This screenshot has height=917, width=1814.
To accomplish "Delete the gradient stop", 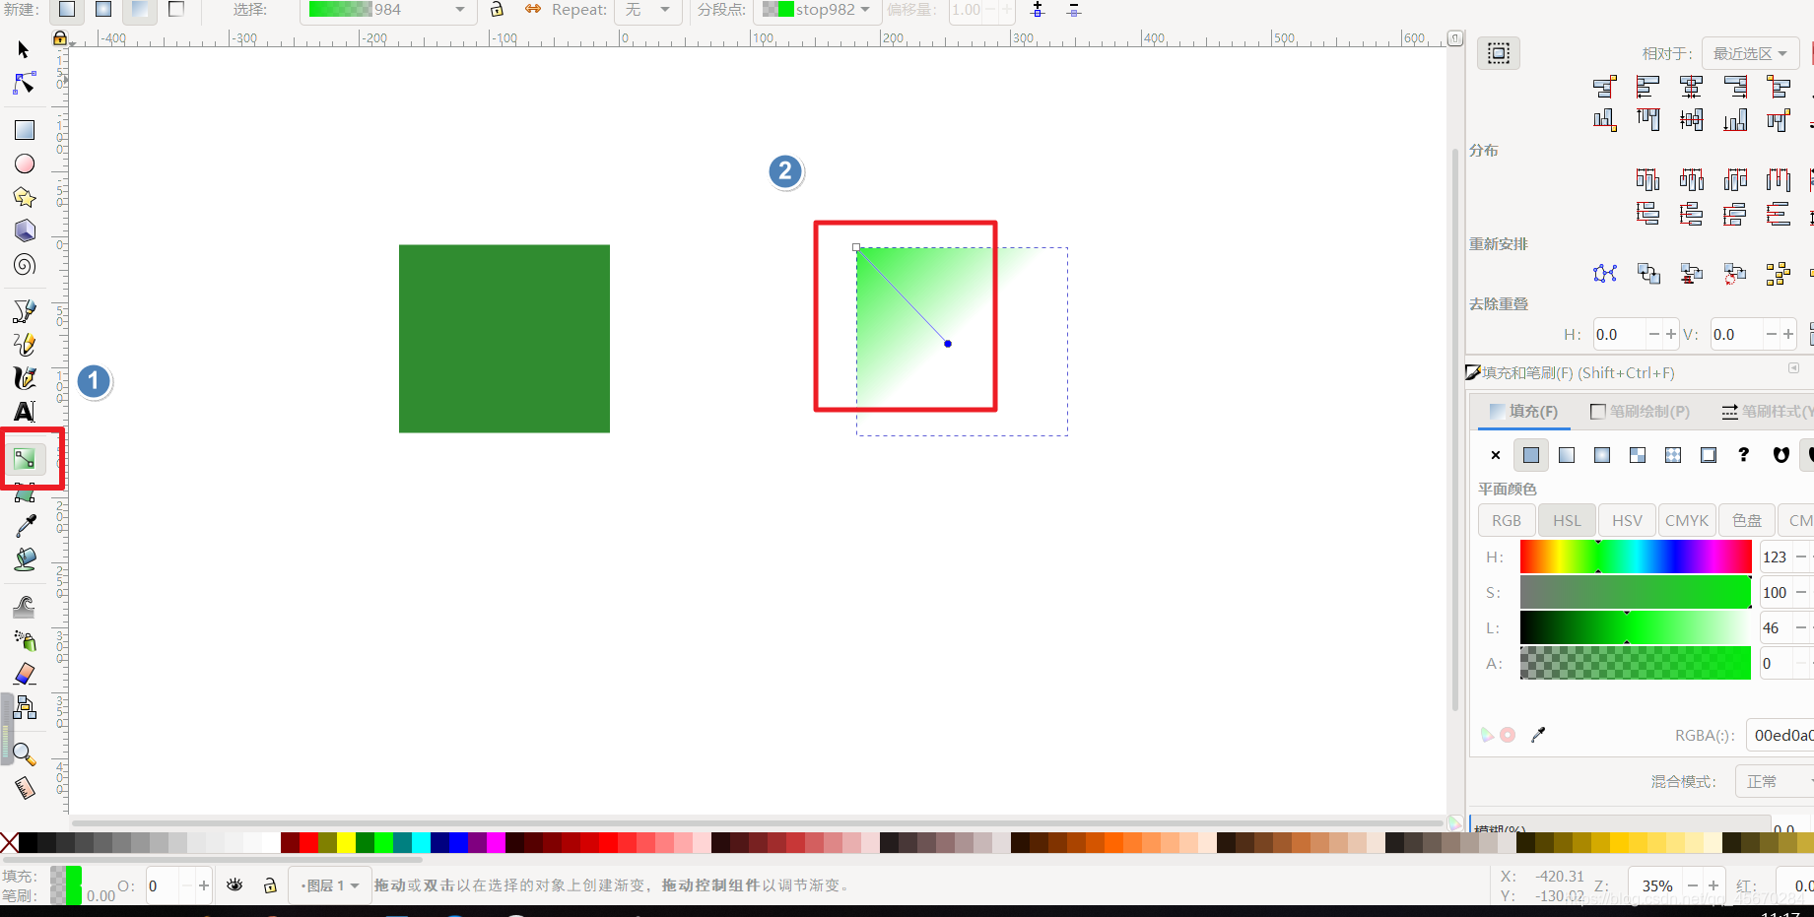I will tap(1074, 10).
